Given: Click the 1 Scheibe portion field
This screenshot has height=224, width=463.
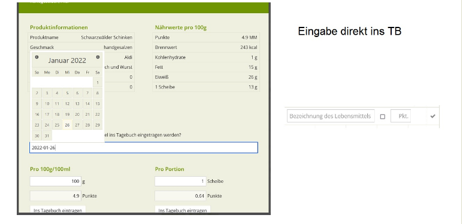Looking at the screenshot, I should click(180, 182).
